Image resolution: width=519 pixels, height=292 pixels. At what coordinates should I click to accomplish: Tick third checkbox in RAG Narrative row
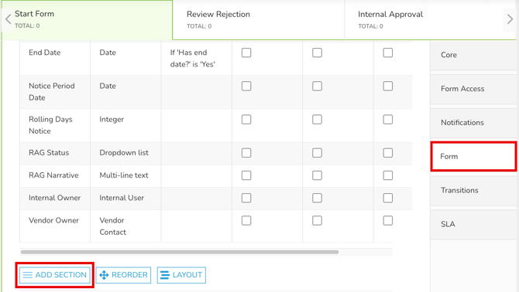(x=388, y=175)
